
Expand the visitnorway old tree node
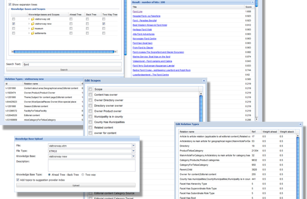pos(29,19)
